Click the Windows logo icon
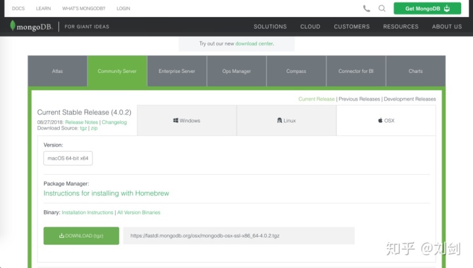 175,120
